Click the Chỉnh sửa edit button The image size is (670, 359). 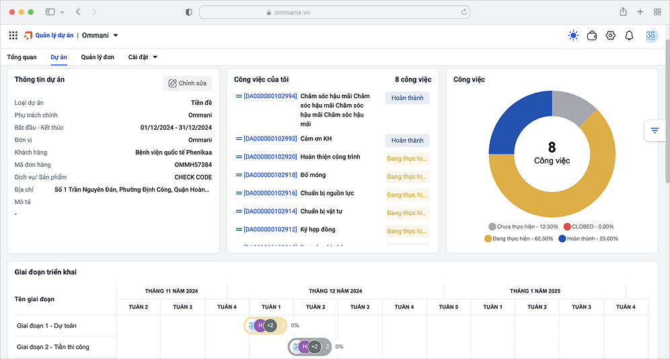click(188, 83)
